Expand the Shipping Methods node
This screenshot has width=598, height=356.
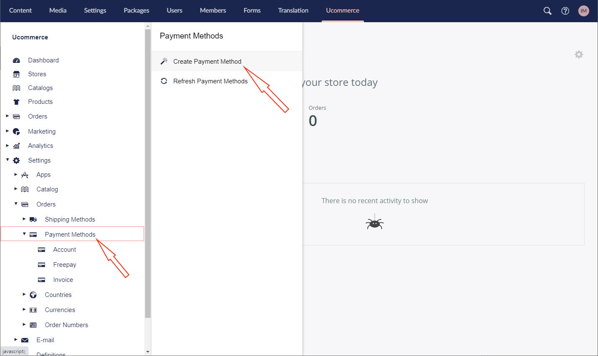(x=24, y=219)
